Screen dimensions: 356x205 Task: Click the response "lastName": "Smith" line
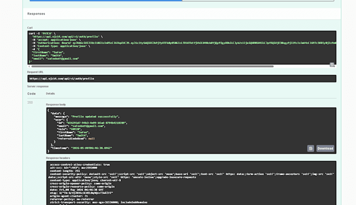(x=72, y=135)
